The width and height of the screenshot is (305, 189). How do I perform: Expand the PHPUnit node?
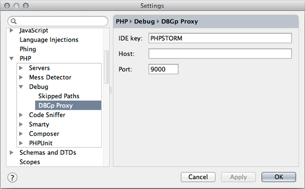21,143
